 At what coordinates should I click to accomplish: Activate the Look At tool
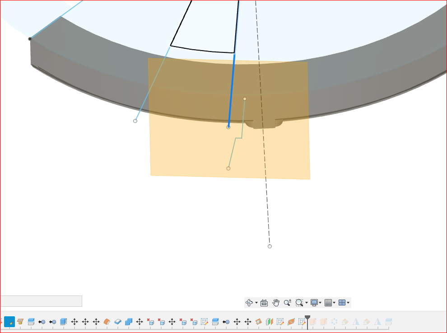click(x=264, y=302)
